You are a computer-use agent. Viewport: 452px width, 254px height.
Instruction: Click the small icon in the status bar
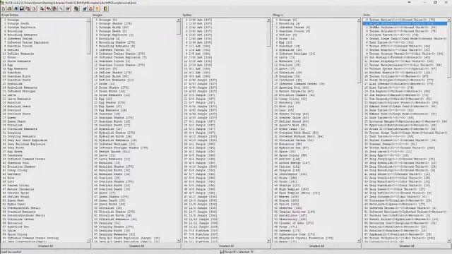click(222, 252)
